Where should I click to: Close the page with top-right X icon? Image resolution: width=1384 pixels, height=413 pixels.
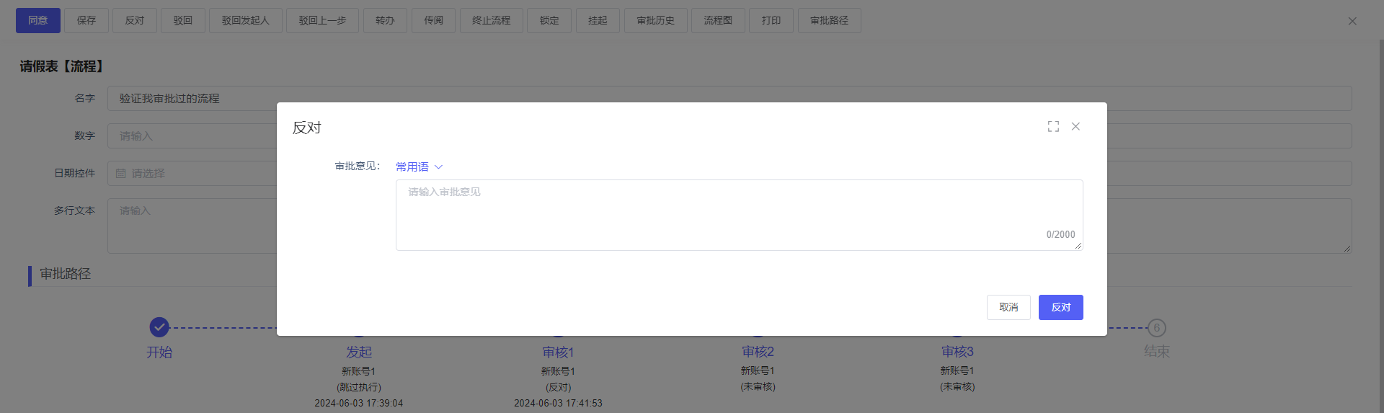point(1352,22)
